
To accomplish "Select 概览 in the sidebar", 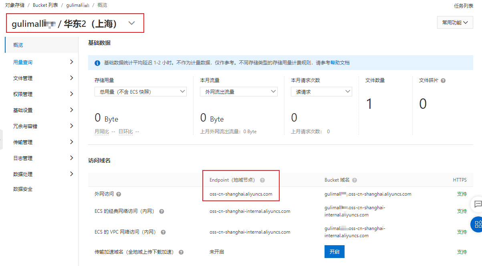I will pos(42,45).
